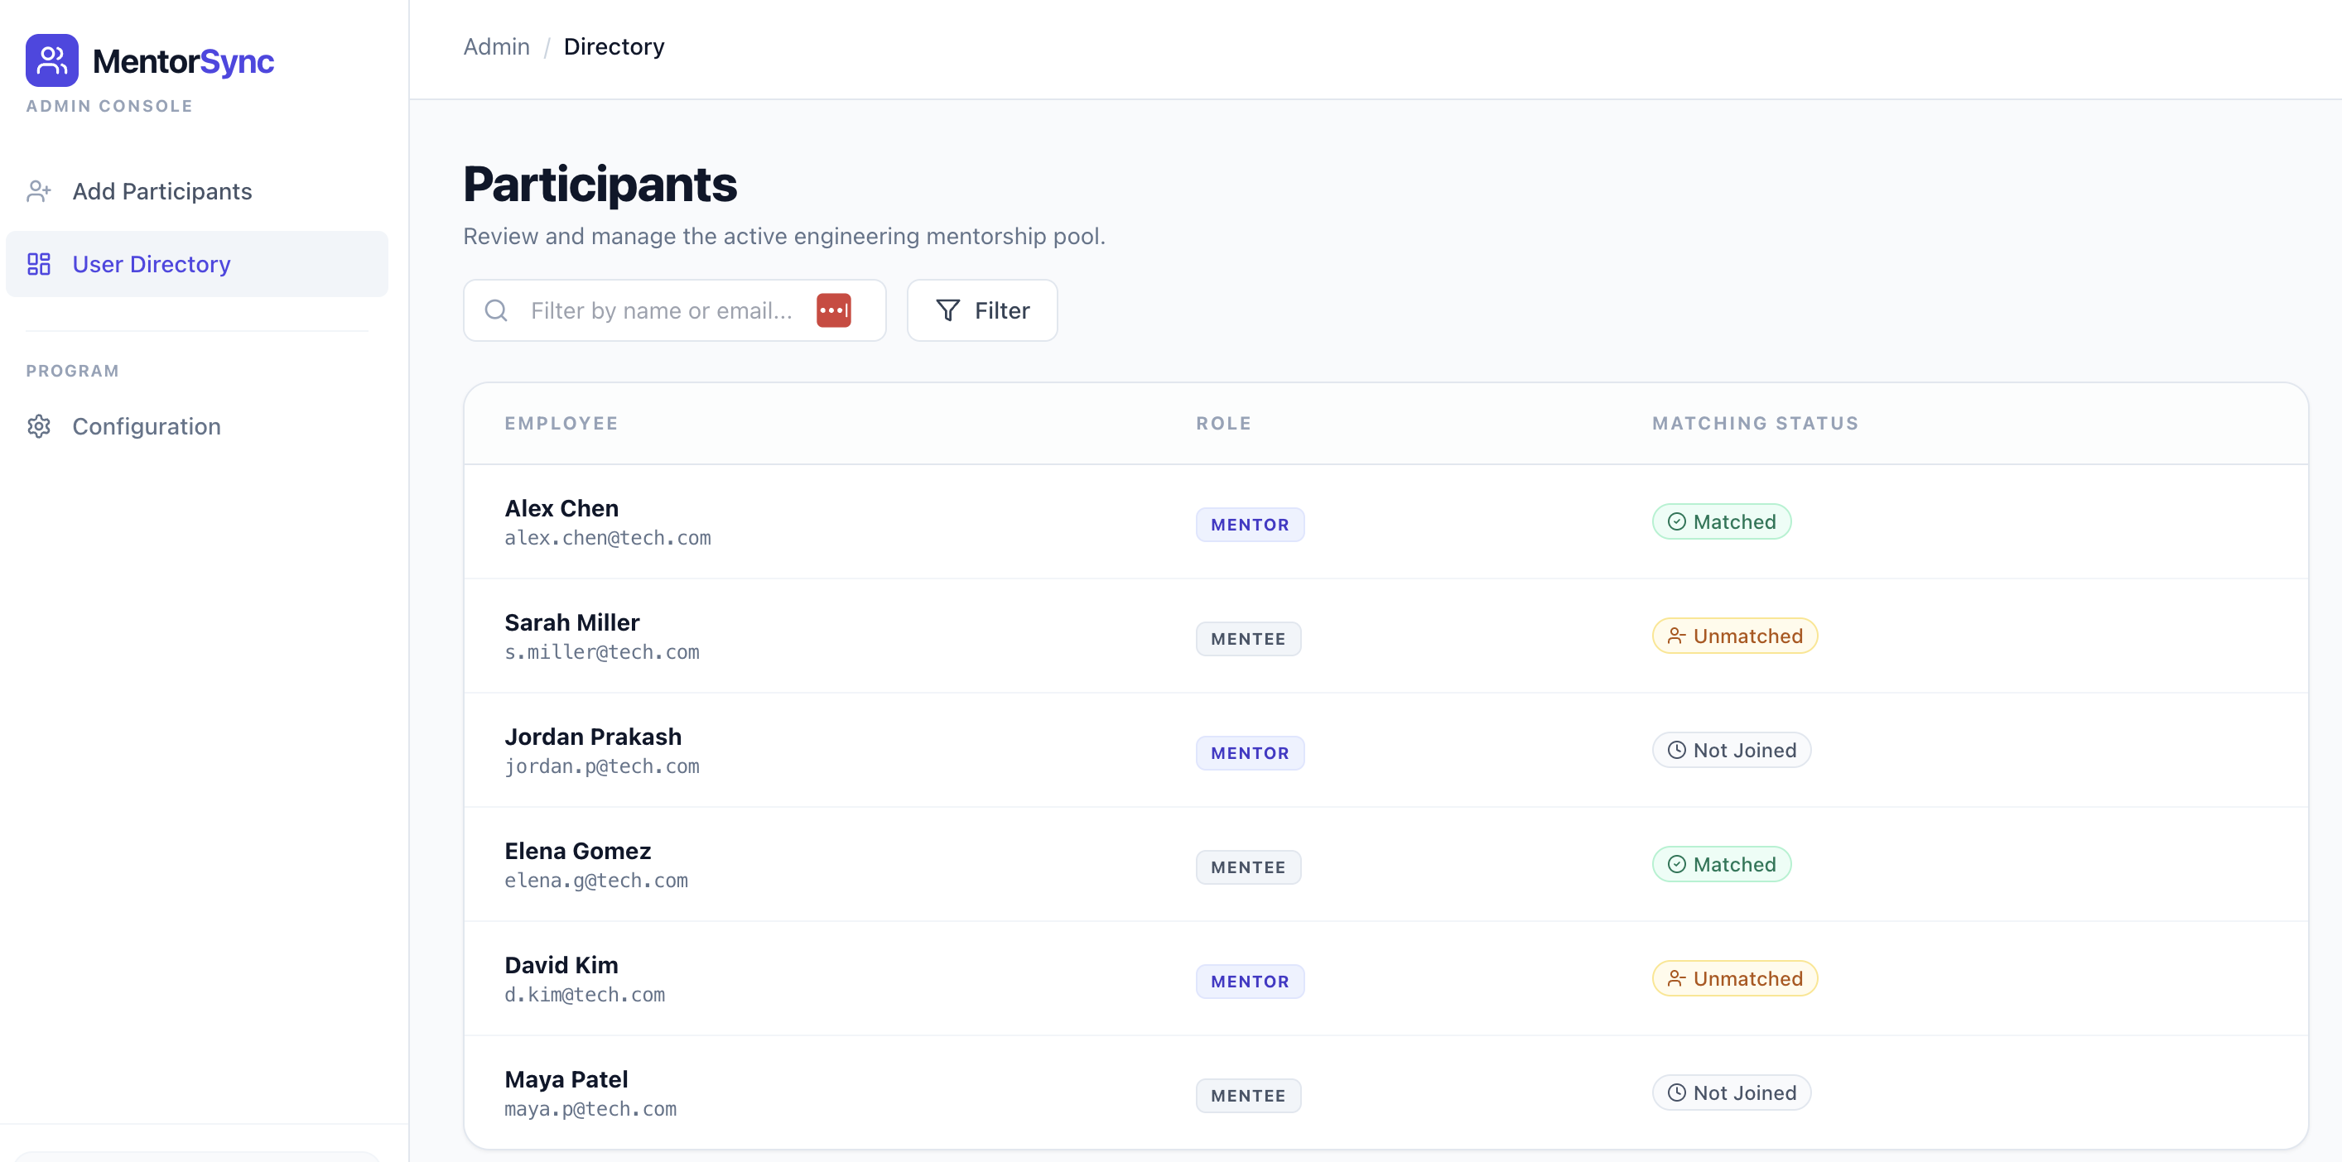Screen dimensions: 2342x1162
Task: Select Configuration under the Program section
Action: pyautogui.click(x=147, y=426)
